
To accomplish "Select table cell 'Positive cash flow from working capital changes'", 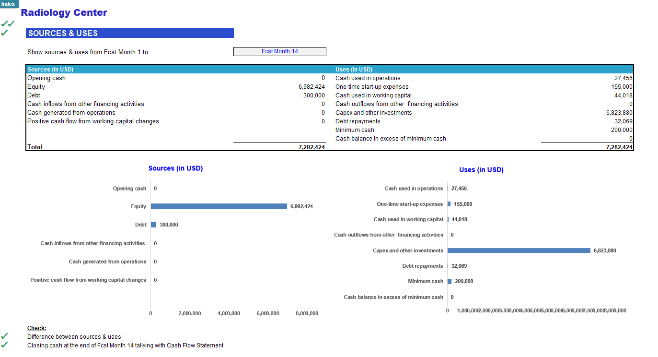I will pyautogui.click(x=93, y=121).
